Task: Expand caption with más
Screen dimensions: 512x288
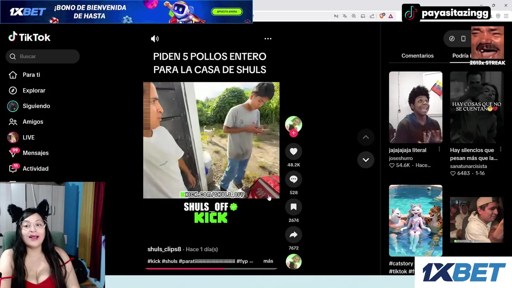Action: [x=268, y=261]
